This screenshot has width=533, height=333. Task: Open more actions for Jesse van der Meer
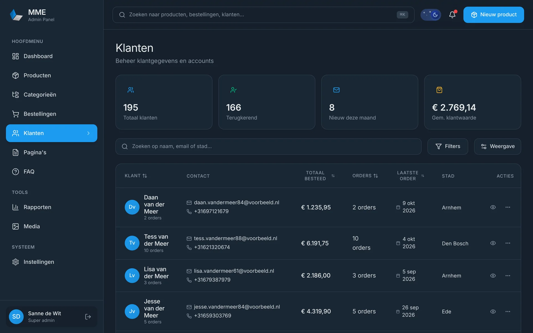point(508,311)
